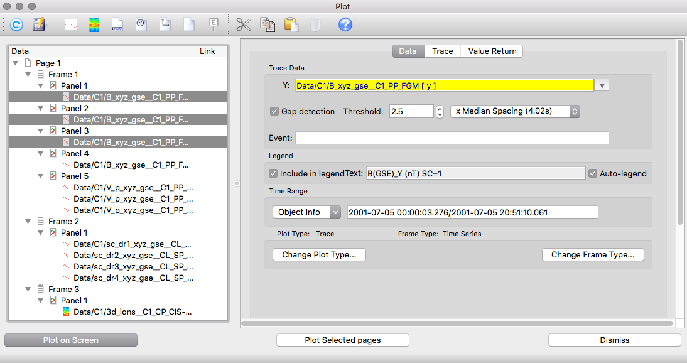
Task: Click the Change Plot Type button
Action: point(319,255)
